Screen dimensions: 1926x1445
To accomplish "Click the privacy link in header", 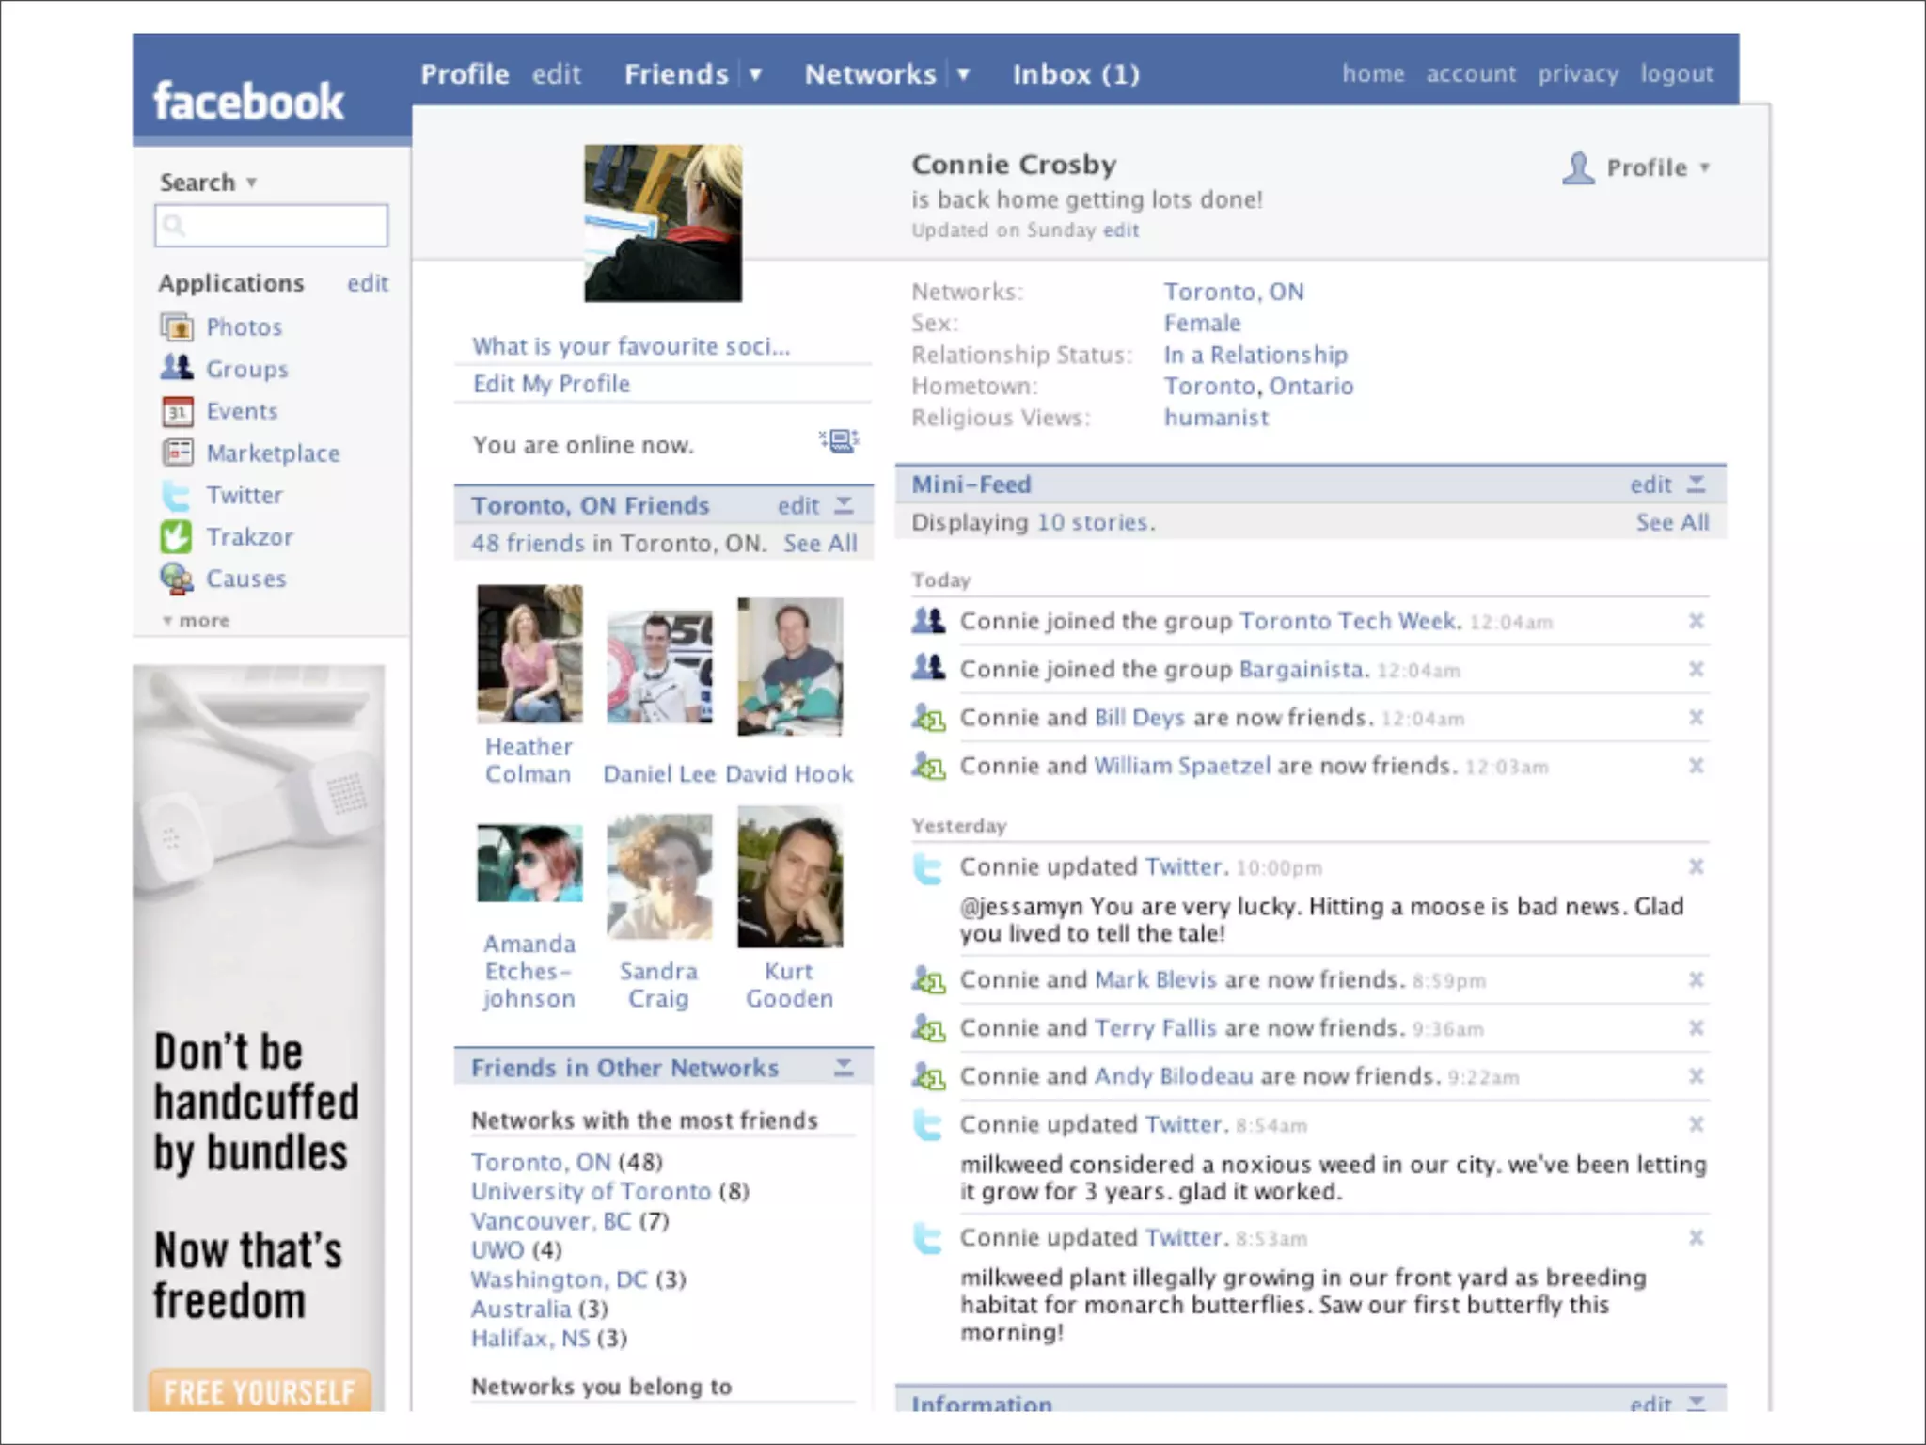I will 1578,74.
